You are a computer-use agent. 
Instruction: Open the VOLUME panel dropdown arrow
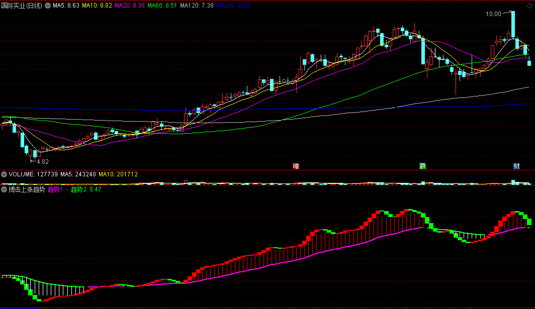pyautogui.click(x=4, y=174)
